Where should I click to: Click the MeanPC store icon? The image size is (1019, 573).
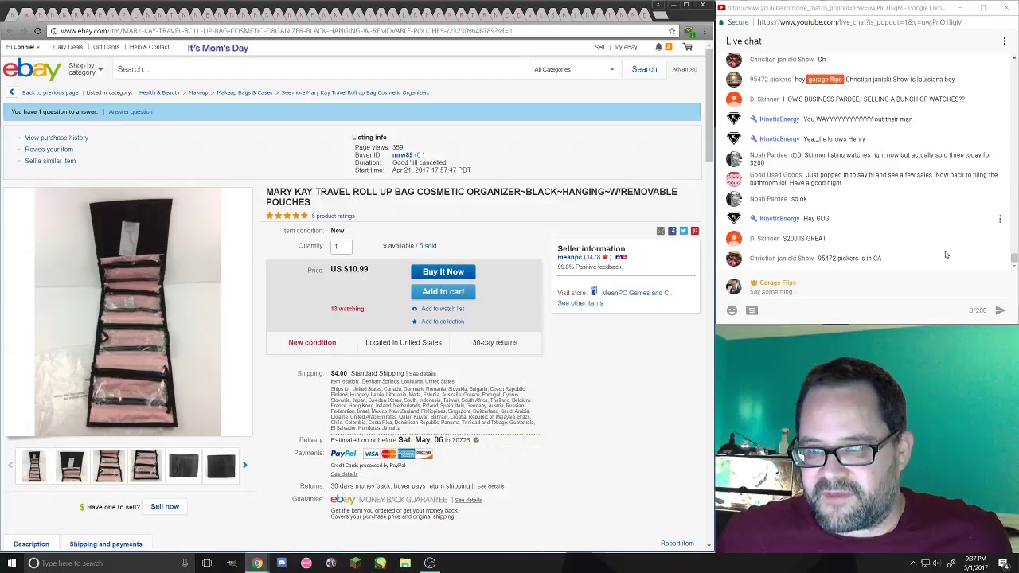pos(594,292)
